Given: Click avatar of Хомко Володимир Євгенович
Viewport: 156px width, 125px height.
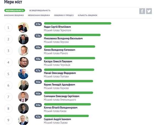Looking at the screenshot, I should (23, 51).
